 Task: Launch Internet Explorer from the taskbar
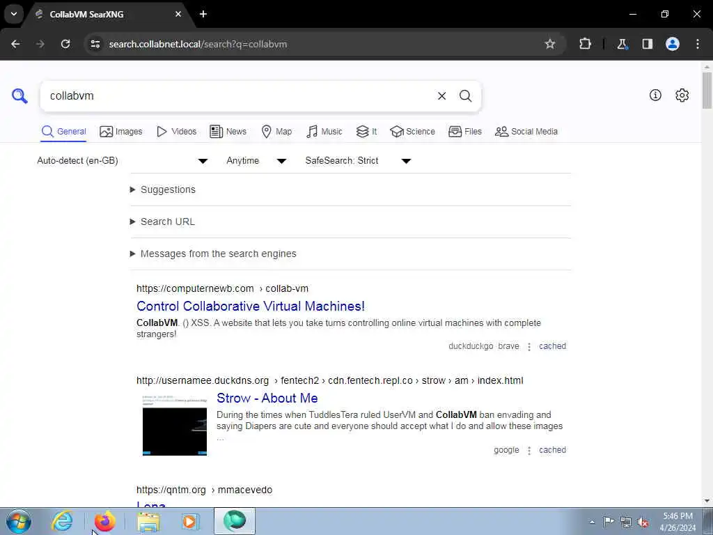pyautogui.click(x=62, y=521)
